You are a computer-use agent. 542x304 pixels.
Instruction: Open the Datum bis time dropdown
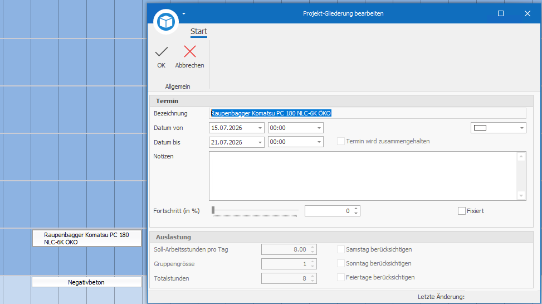(319, 142)
